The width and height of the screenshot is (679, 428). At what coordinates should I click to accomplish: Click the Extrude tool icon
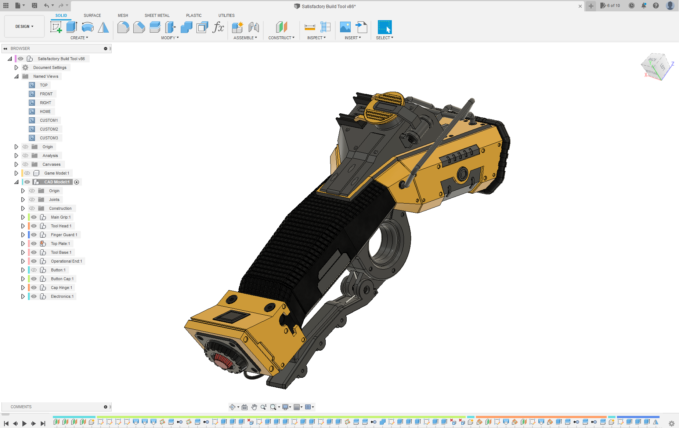click(x=72, y=27)
